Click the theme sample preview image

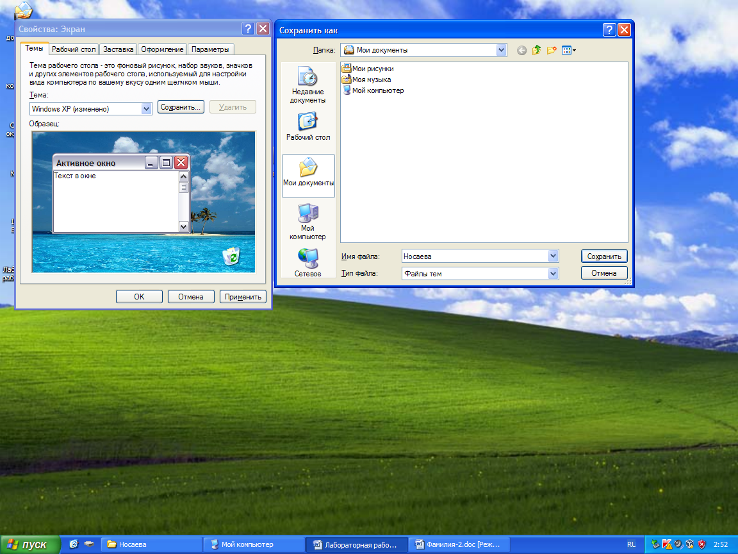click(x=143, y=202)
